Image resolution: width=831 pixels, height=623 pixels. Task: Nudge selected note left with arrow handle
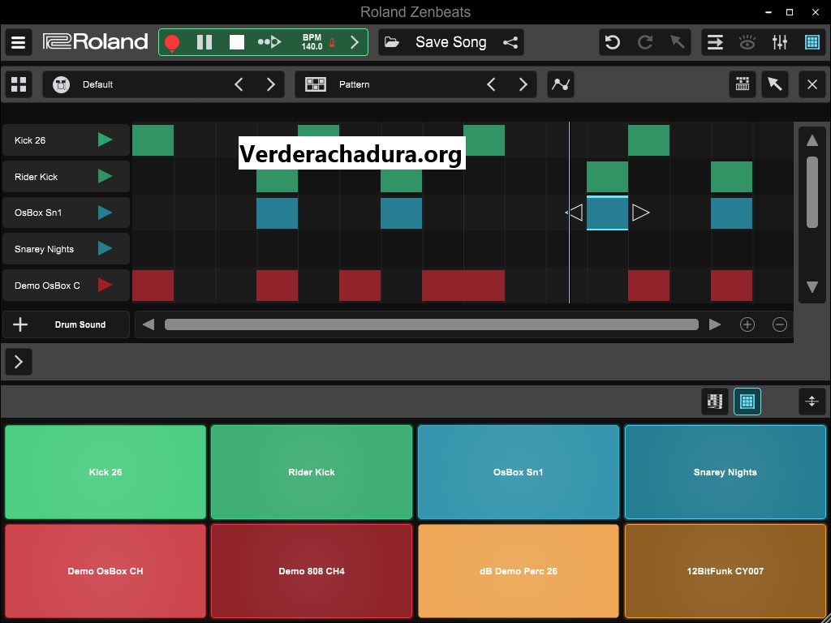pyautogui.click(x=575, y=213)
